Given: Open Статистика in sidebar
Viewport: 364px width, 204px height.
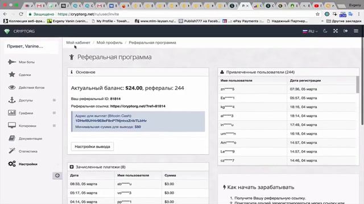Looking at the screenshot, I should 28,151.
